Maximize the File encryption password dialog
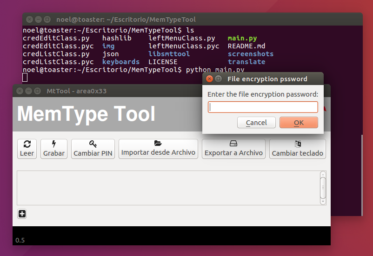This screenshot has width=373, height=256. [x=219, y=79]
